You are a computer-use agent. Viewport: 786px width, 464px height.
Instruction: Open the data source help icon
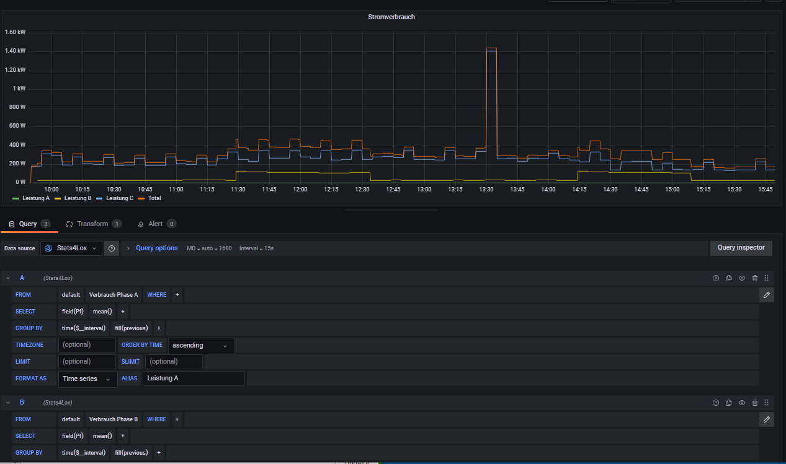point(112,248)
